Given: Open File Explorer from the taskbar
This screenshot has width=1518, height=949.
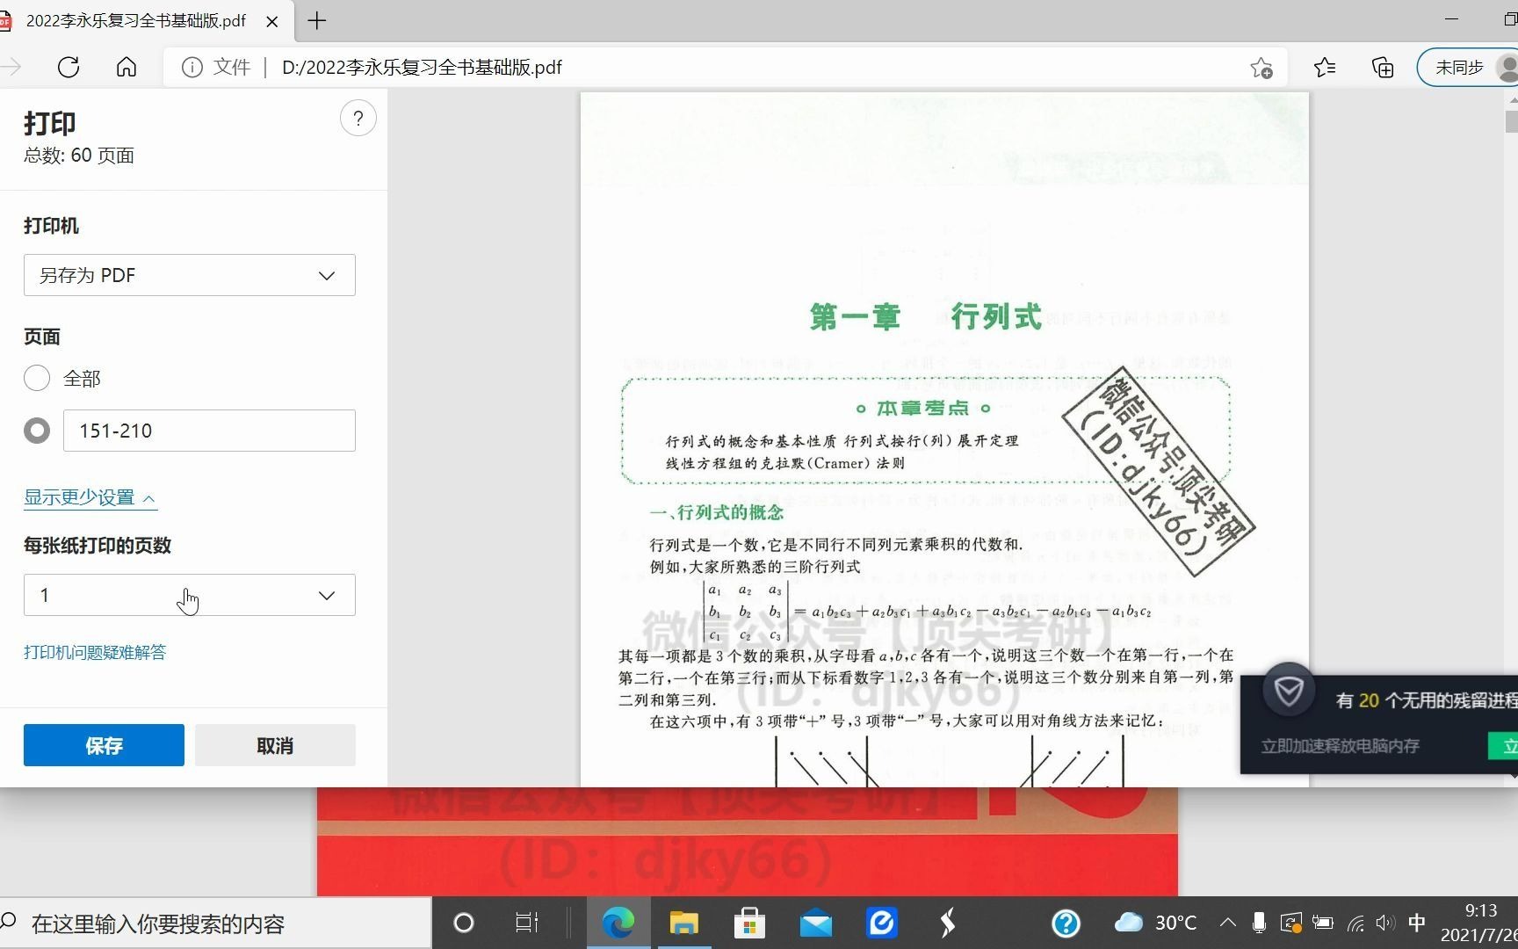Looking at the screenshot, I should pyautogui.click(x=683, y=923).
